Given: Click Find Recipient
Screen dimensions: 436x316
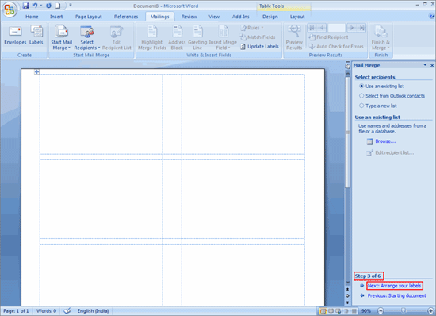Looking at the screenshot, I should [x=328, y=37].
